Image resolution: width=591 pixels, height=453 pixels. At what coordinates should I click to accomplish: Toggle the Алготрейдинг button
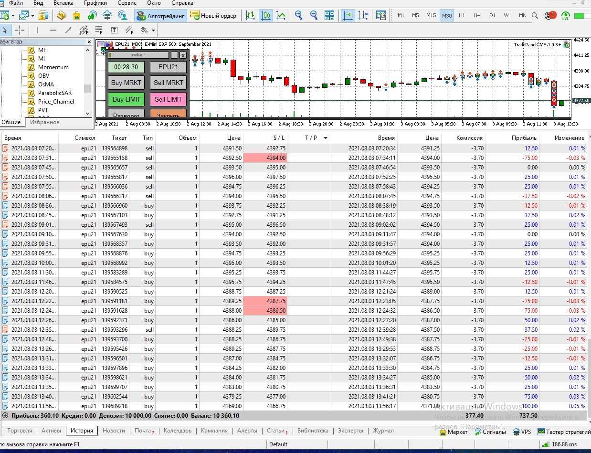[x=160, y=15]
